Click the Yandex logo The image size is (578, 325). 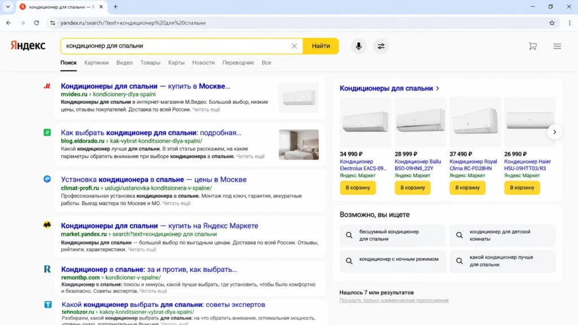pos(28,46)
